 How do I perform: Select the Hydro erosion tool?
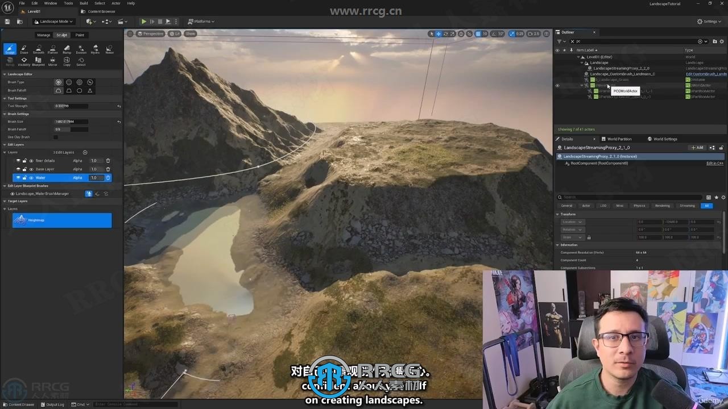[x=95, y=49]
